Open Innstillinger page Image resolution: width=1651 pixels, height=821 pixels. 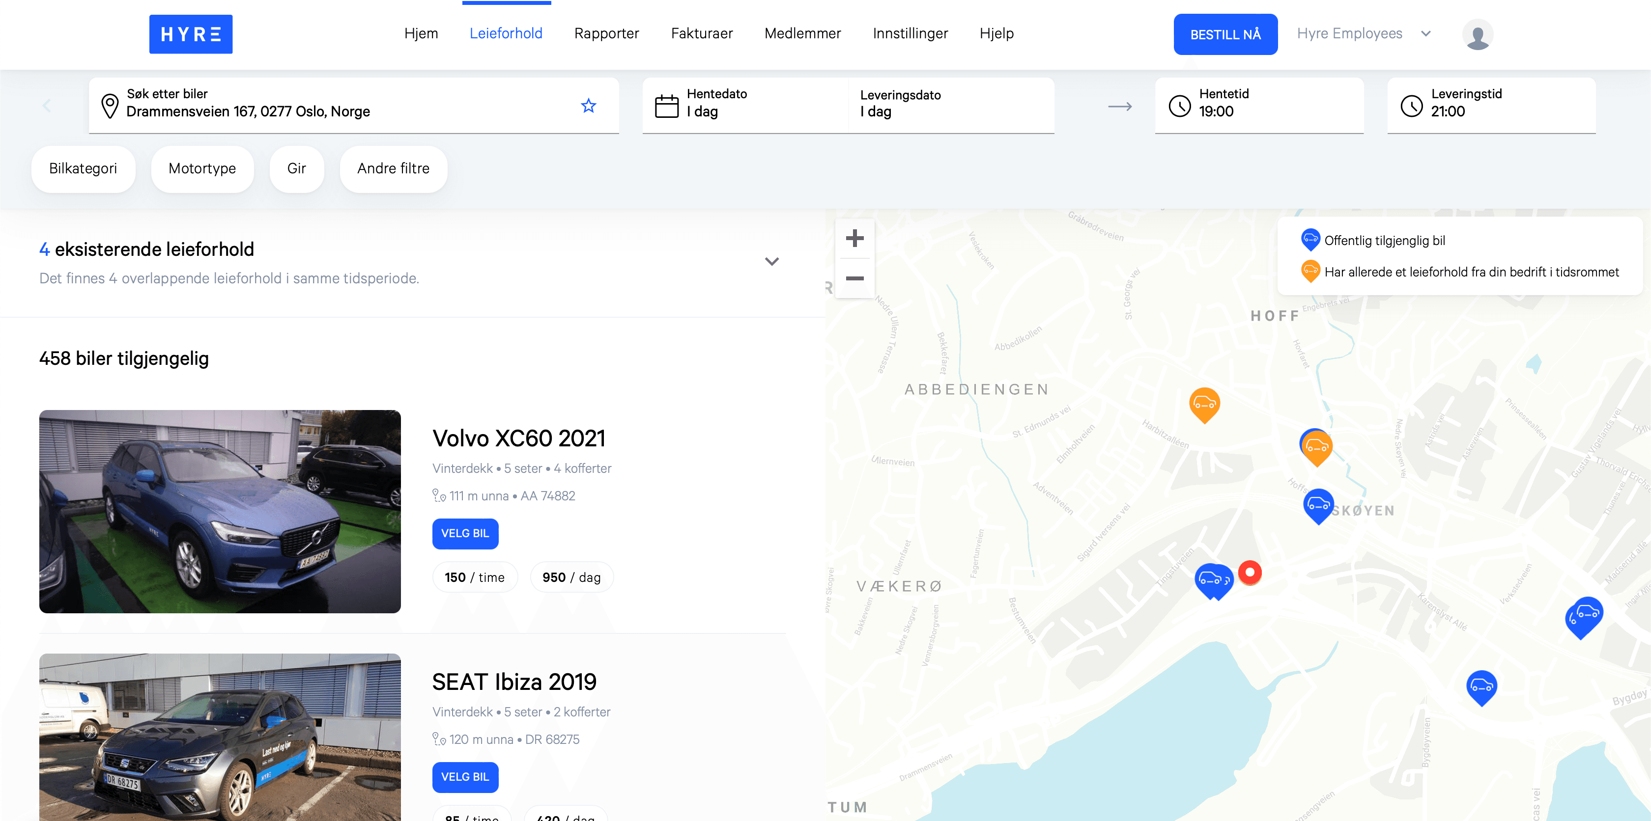[910, 33]
